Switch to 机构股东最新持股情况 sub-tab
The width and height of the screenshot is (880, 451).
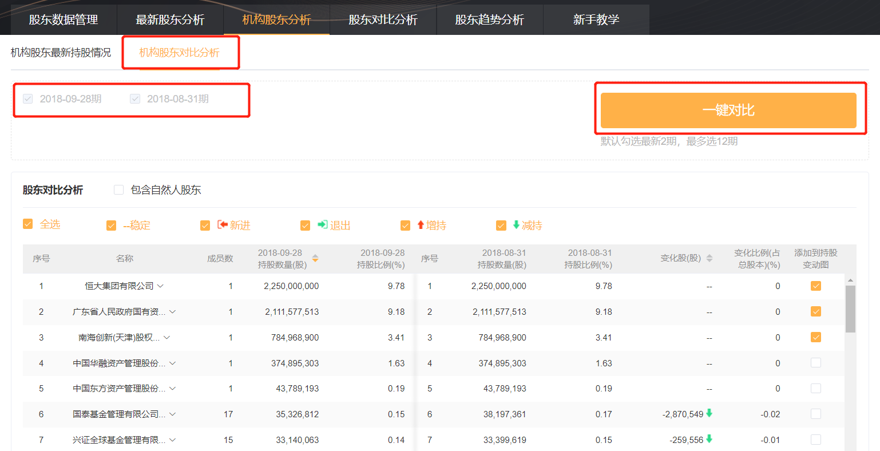[61, 53]
